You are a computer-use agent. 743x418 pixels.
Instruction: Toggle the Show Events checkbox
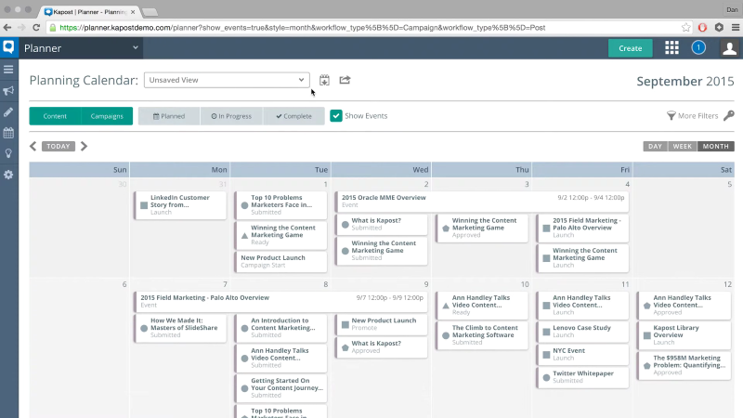pyautogui.click(x=336, y=115)
